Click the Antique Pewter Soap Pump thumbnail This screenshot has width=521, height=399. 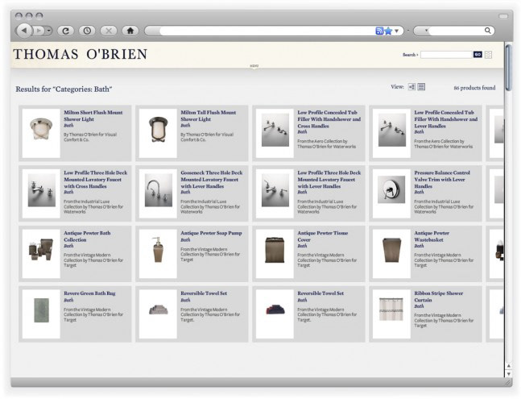[x=158, y=254]
